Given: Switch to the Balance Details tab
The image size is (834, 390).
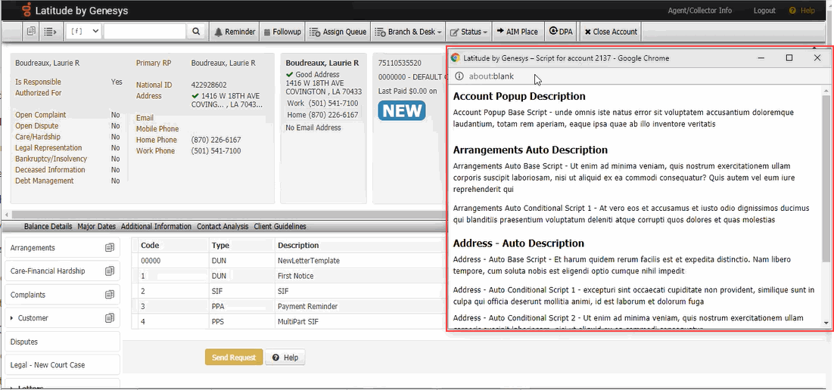Looking at the screenshot, I should 48,227.
